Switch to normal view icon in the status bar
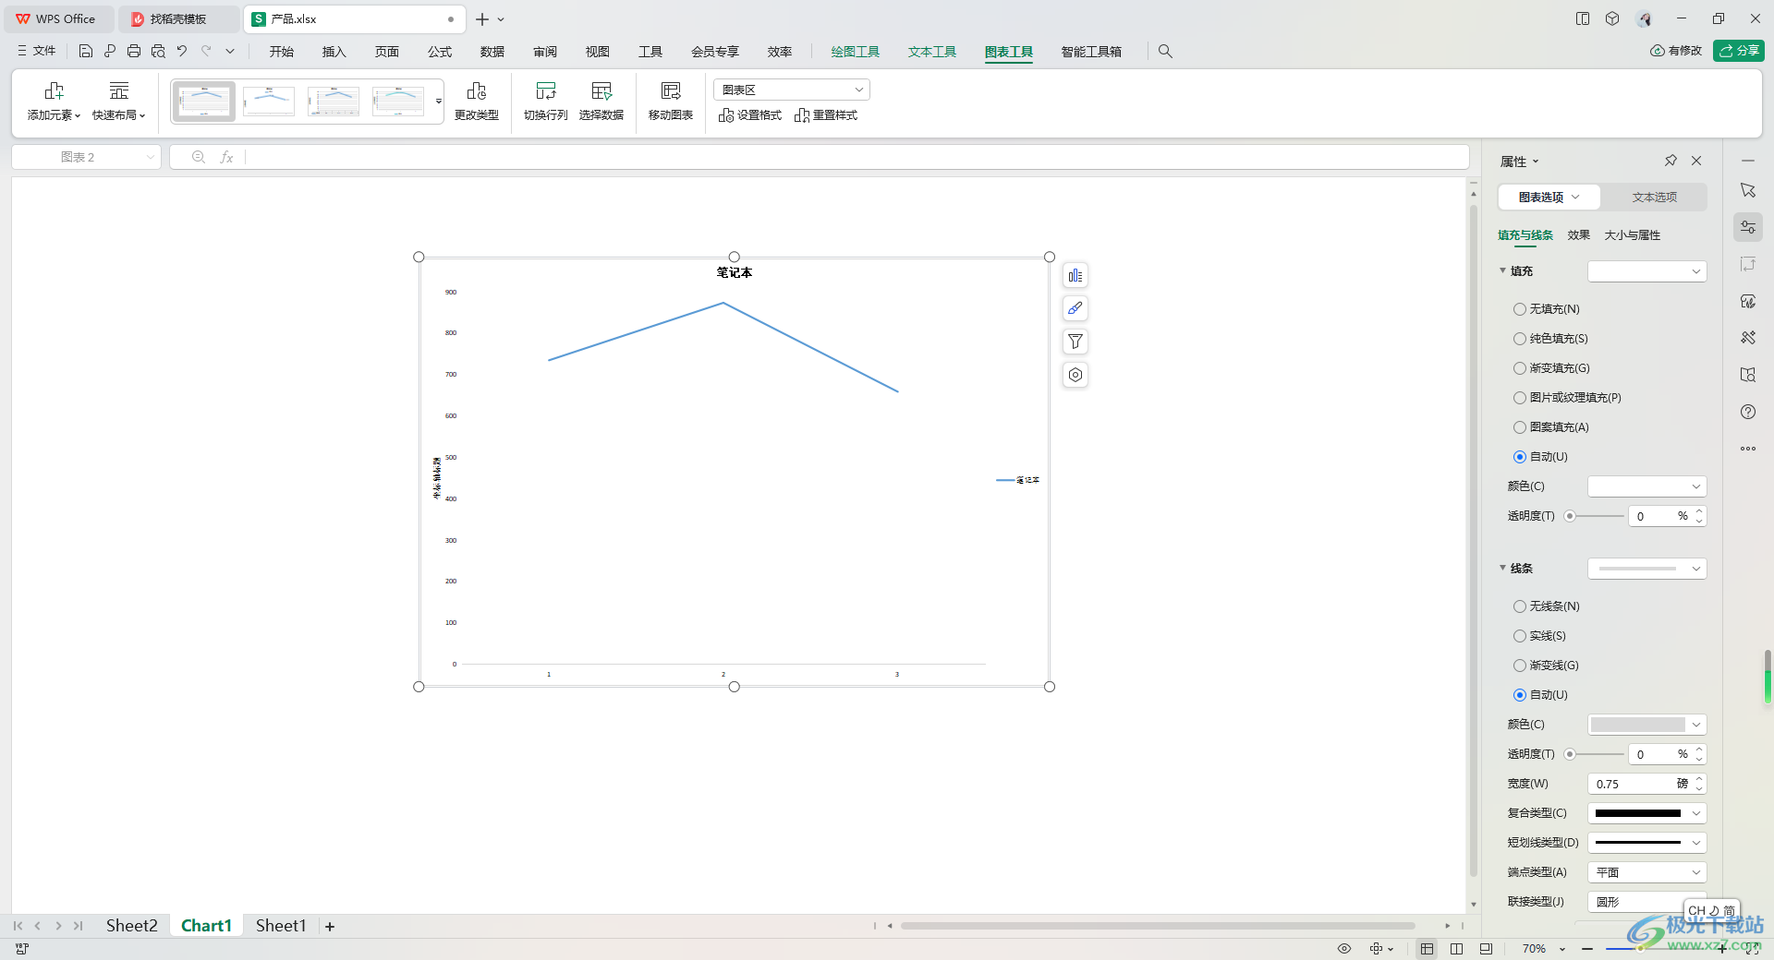Viewport: 1774px width, 960px height. click(x=1427, y=949)
